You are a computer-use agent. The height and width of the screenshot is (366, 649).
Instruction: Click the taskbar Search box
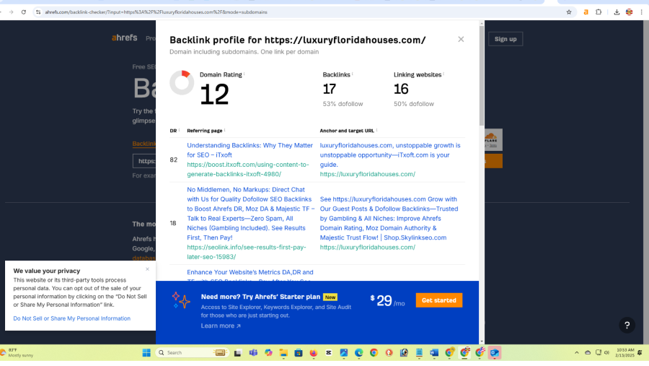[x=193, y=353]
